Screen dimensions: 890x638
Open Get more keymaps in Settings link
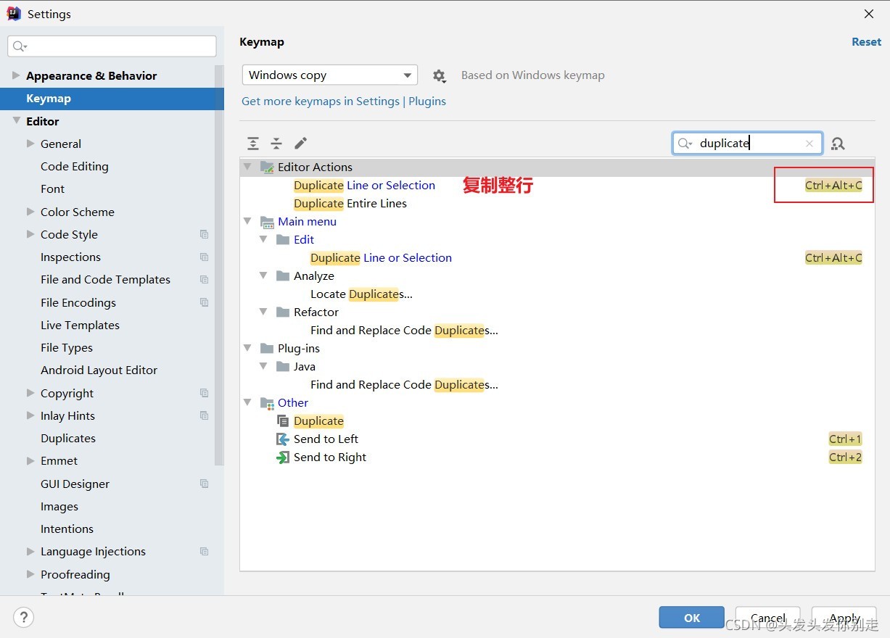344,101
